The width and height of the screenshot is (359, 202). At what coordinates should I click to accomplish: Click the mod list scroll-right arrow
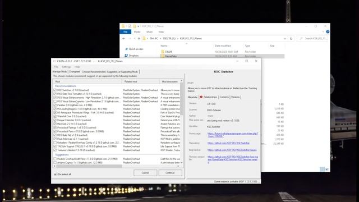pyautogui.click(x=178, y=166)
